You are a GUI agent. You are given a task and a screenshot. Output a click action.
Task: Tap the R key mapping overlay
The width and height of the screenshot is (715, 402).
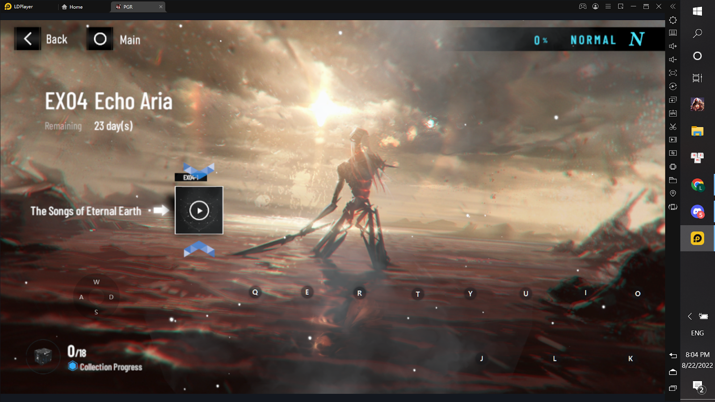359,293
